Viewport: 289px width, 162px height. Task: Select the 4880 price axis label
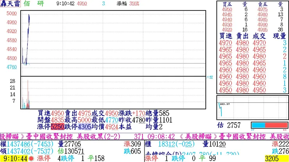point(12,40)
